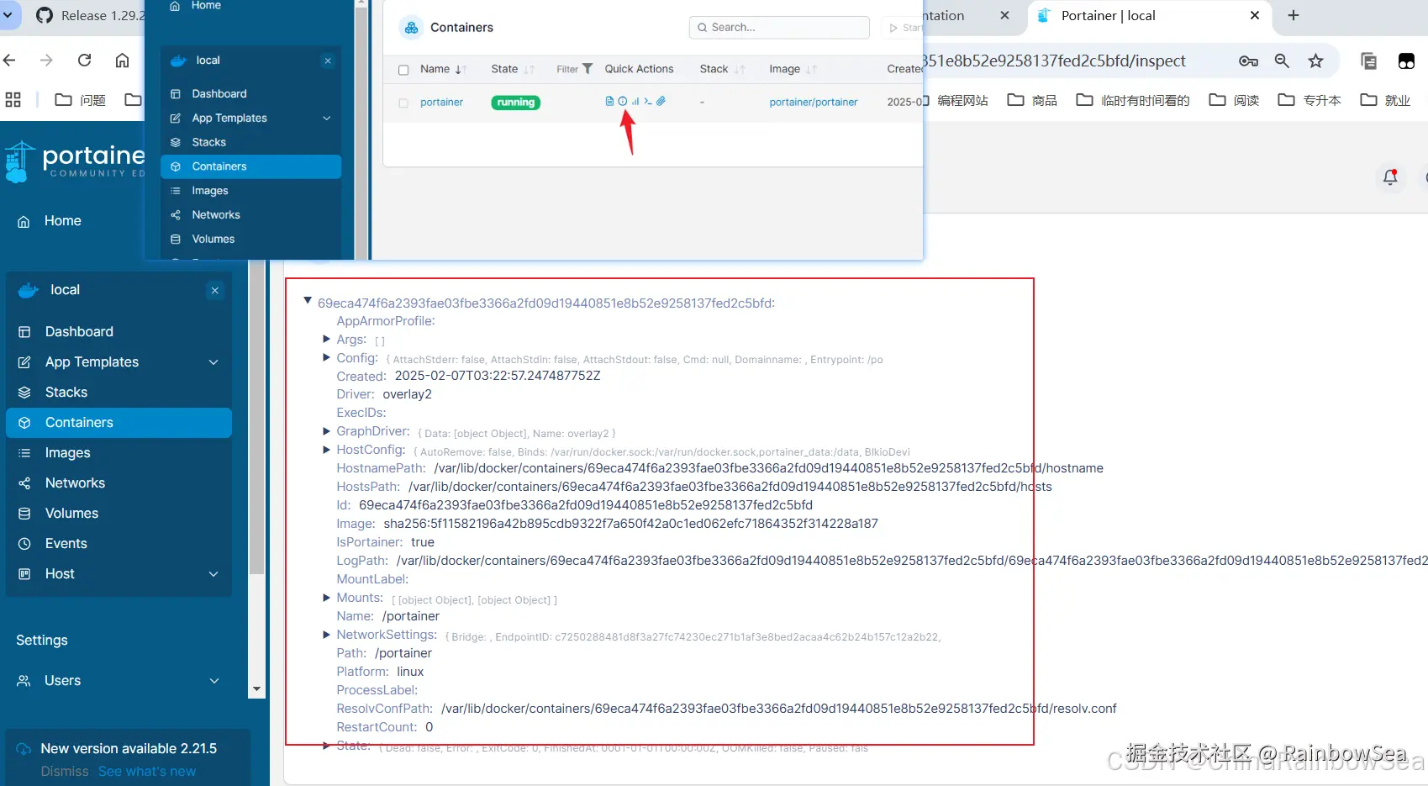1428x786 pixels.
Task: Go back with the browser back arrow
Action: pos(10,61)
